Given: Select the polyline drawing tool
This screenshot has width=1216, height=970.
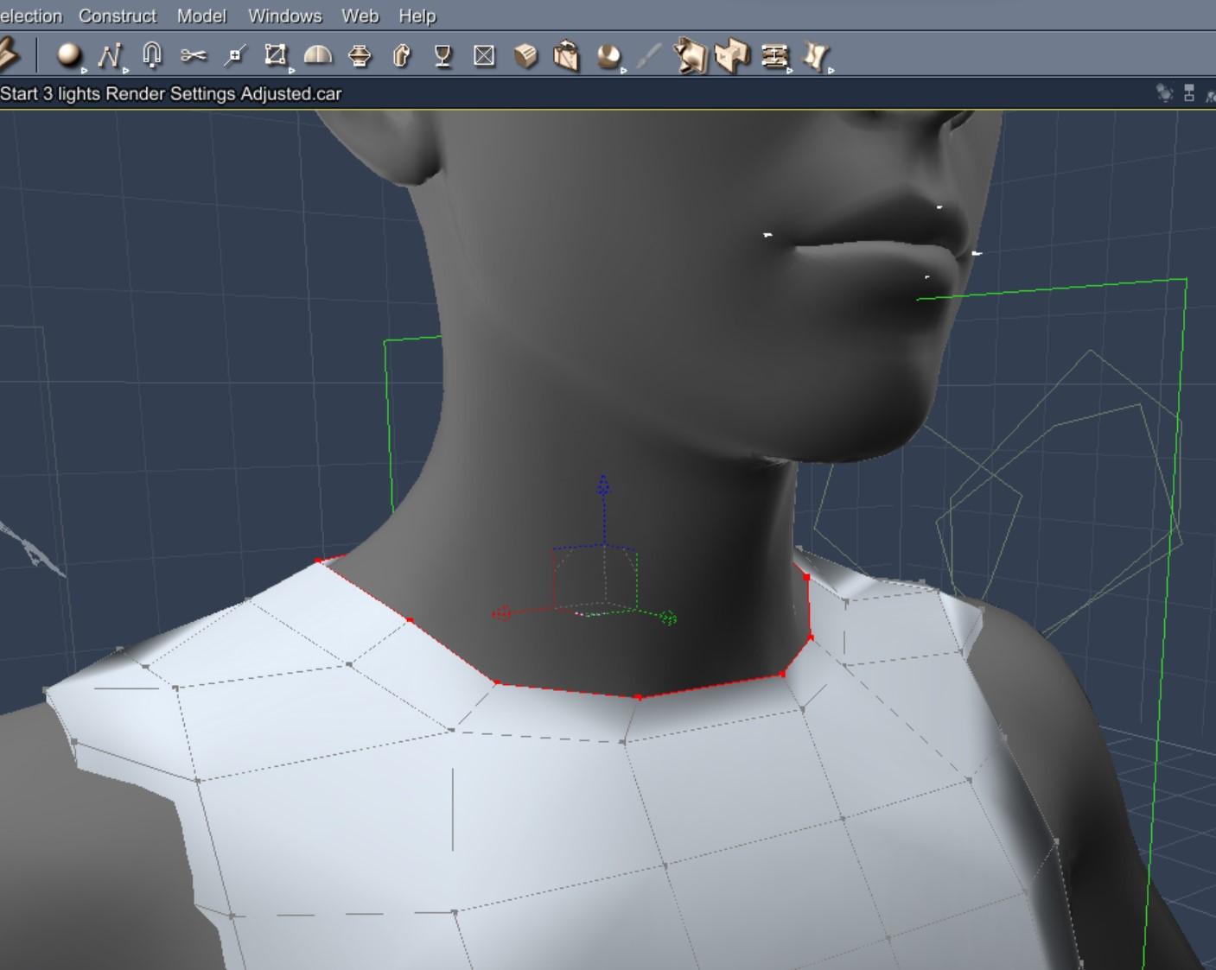Looking at the screenshot, I should coord(110,56).
